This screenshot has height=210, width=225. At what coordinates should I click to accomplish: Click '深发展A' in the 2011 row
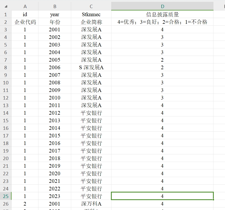coord(91,105)
